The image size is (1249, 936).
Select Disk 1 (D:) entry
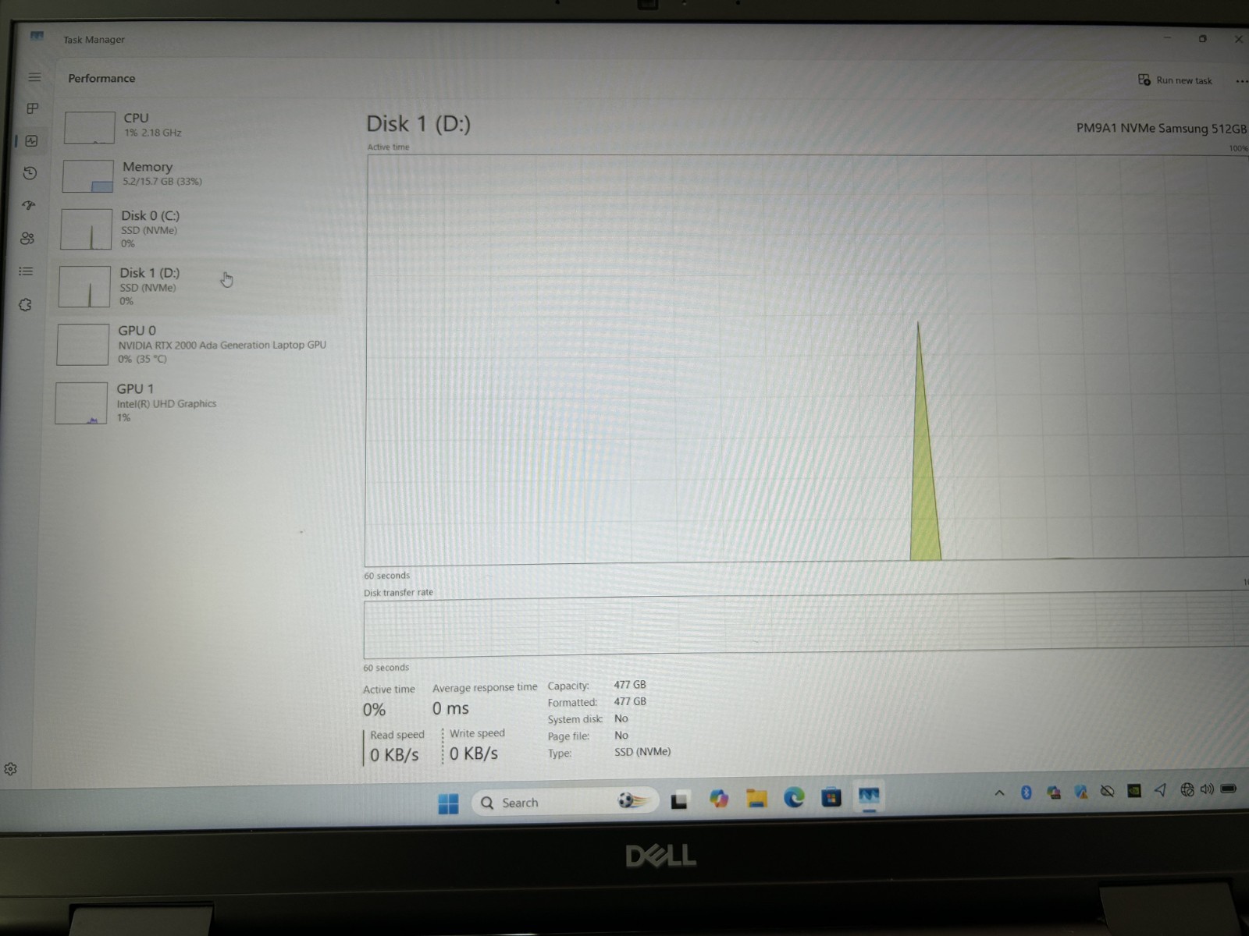point(197,286)
